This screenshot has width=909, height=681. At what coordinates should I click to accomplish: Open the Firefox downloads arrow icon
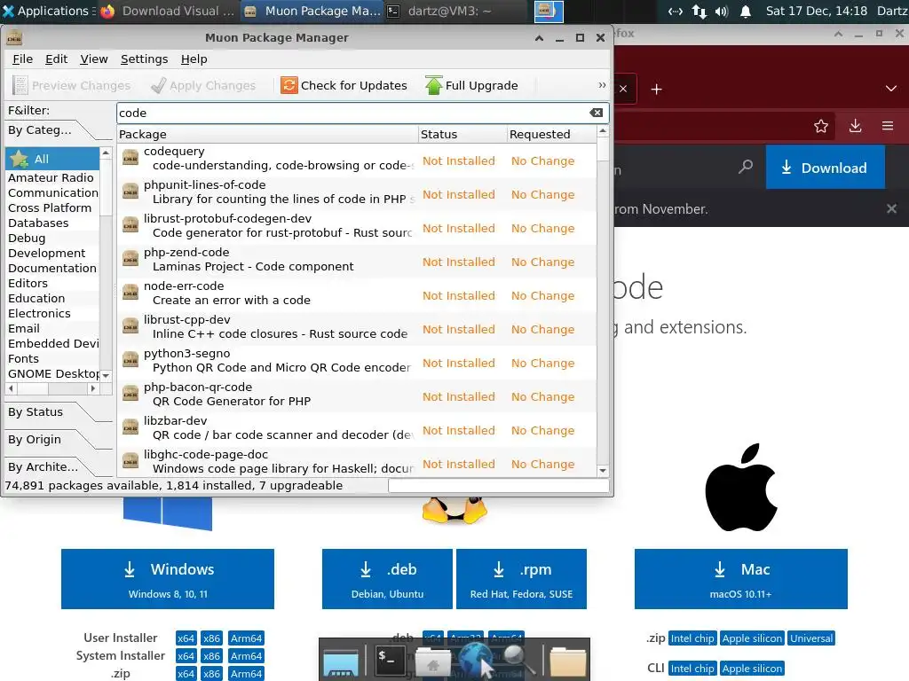pos(855,126)
